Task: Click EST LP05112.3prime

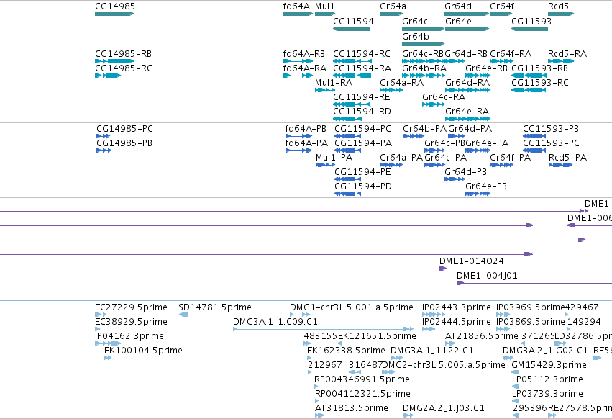Action: [x=516, y=387]
